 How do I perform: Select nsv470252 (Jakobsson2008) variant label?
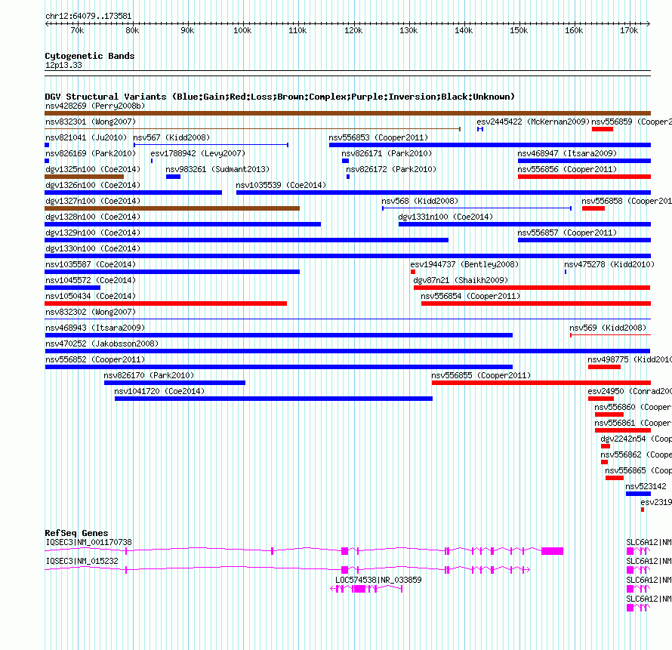point(102,343)
